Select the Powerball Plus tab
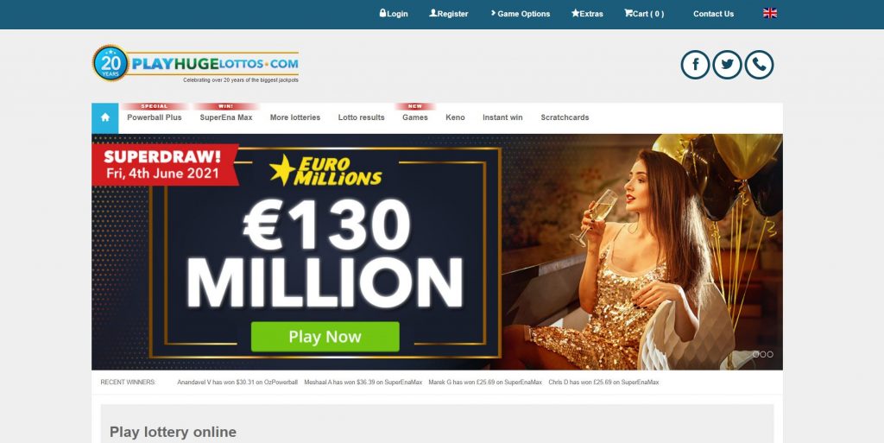884x443 pixels. coord(155,117)
